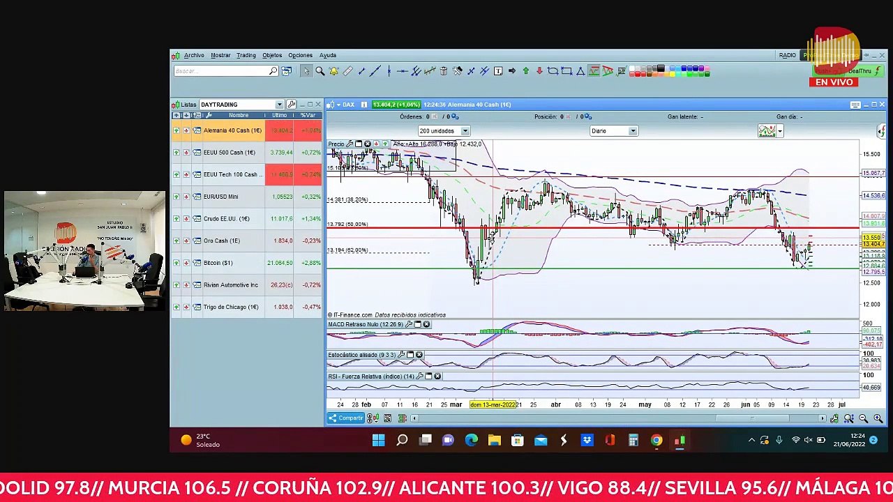The height and width of the screenshot is (502, 893).
Task: Open RSI indicator wrench settings
Action: click(x=420, y=376)
